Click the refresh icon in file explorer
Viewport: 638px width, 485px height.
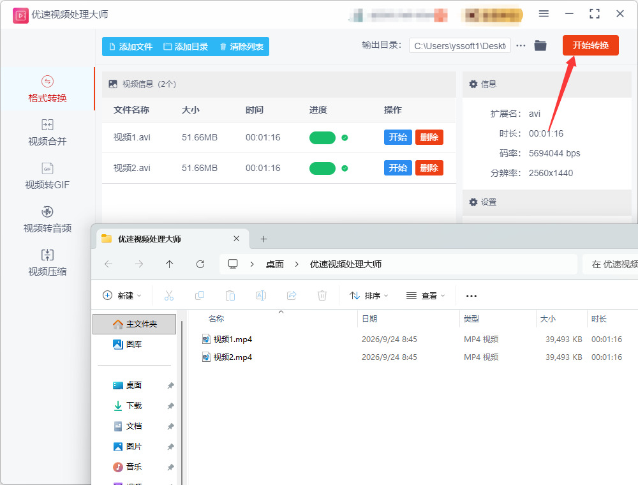point(200,264)
